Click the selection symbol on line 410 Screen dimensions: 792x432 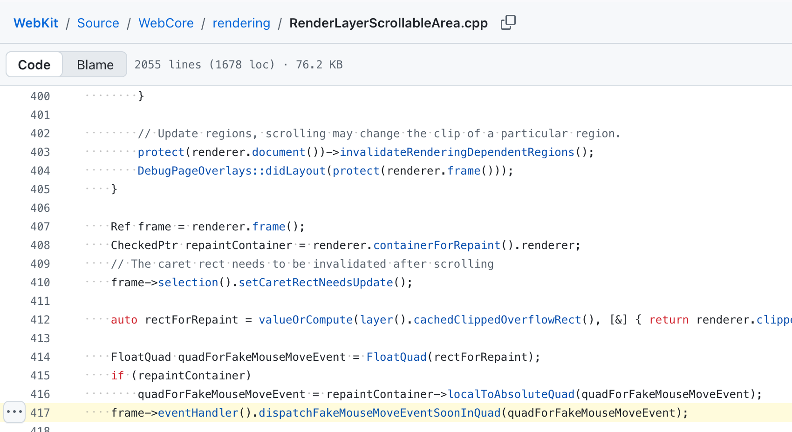[188, 282]
